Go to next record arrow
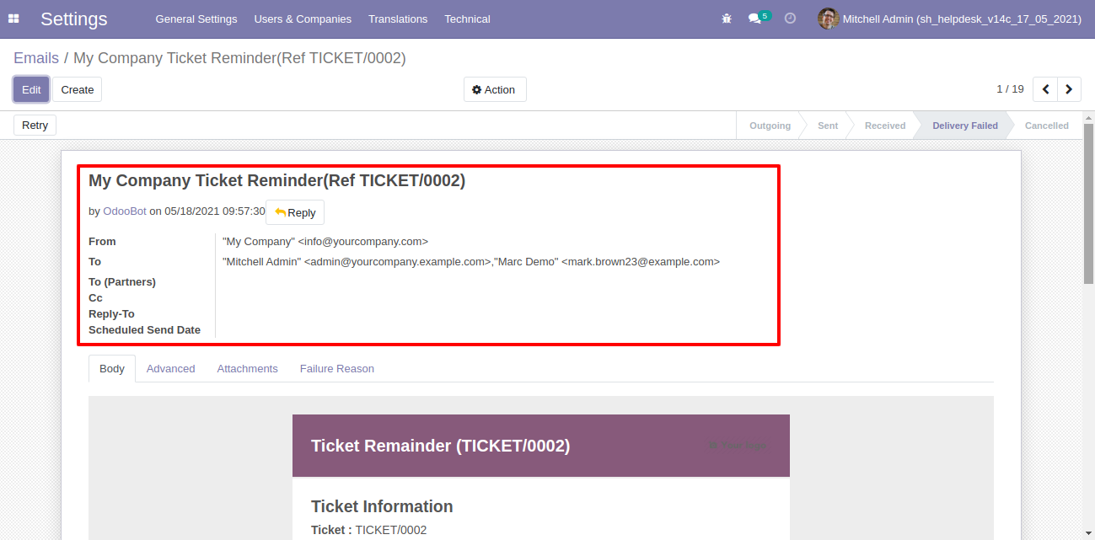Image resolution: width=1095 pixels, height=540 pixels. [1069, 89]
